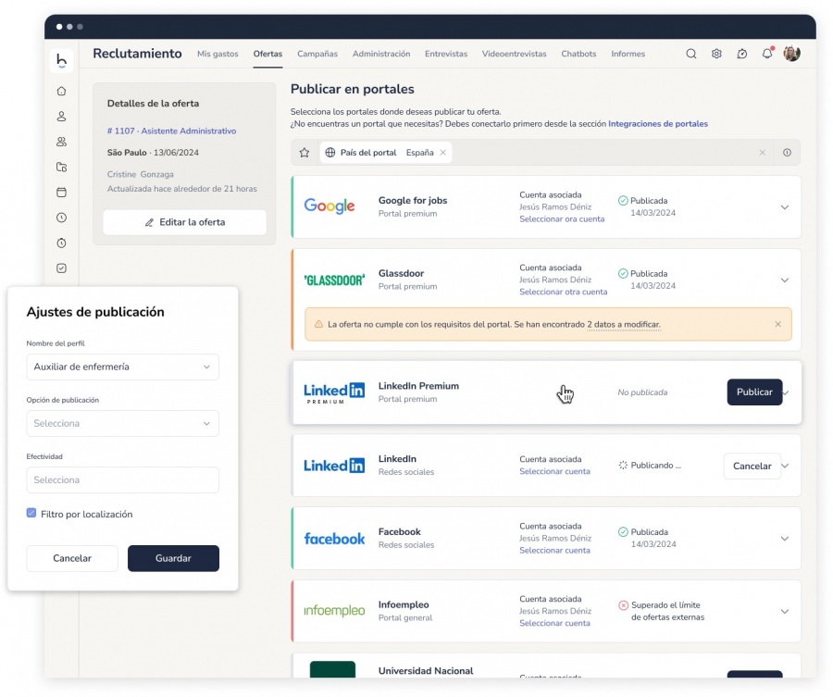Click the País del portal filter chip
Screen dimensions: 833x697
click(x=386, y=153)
